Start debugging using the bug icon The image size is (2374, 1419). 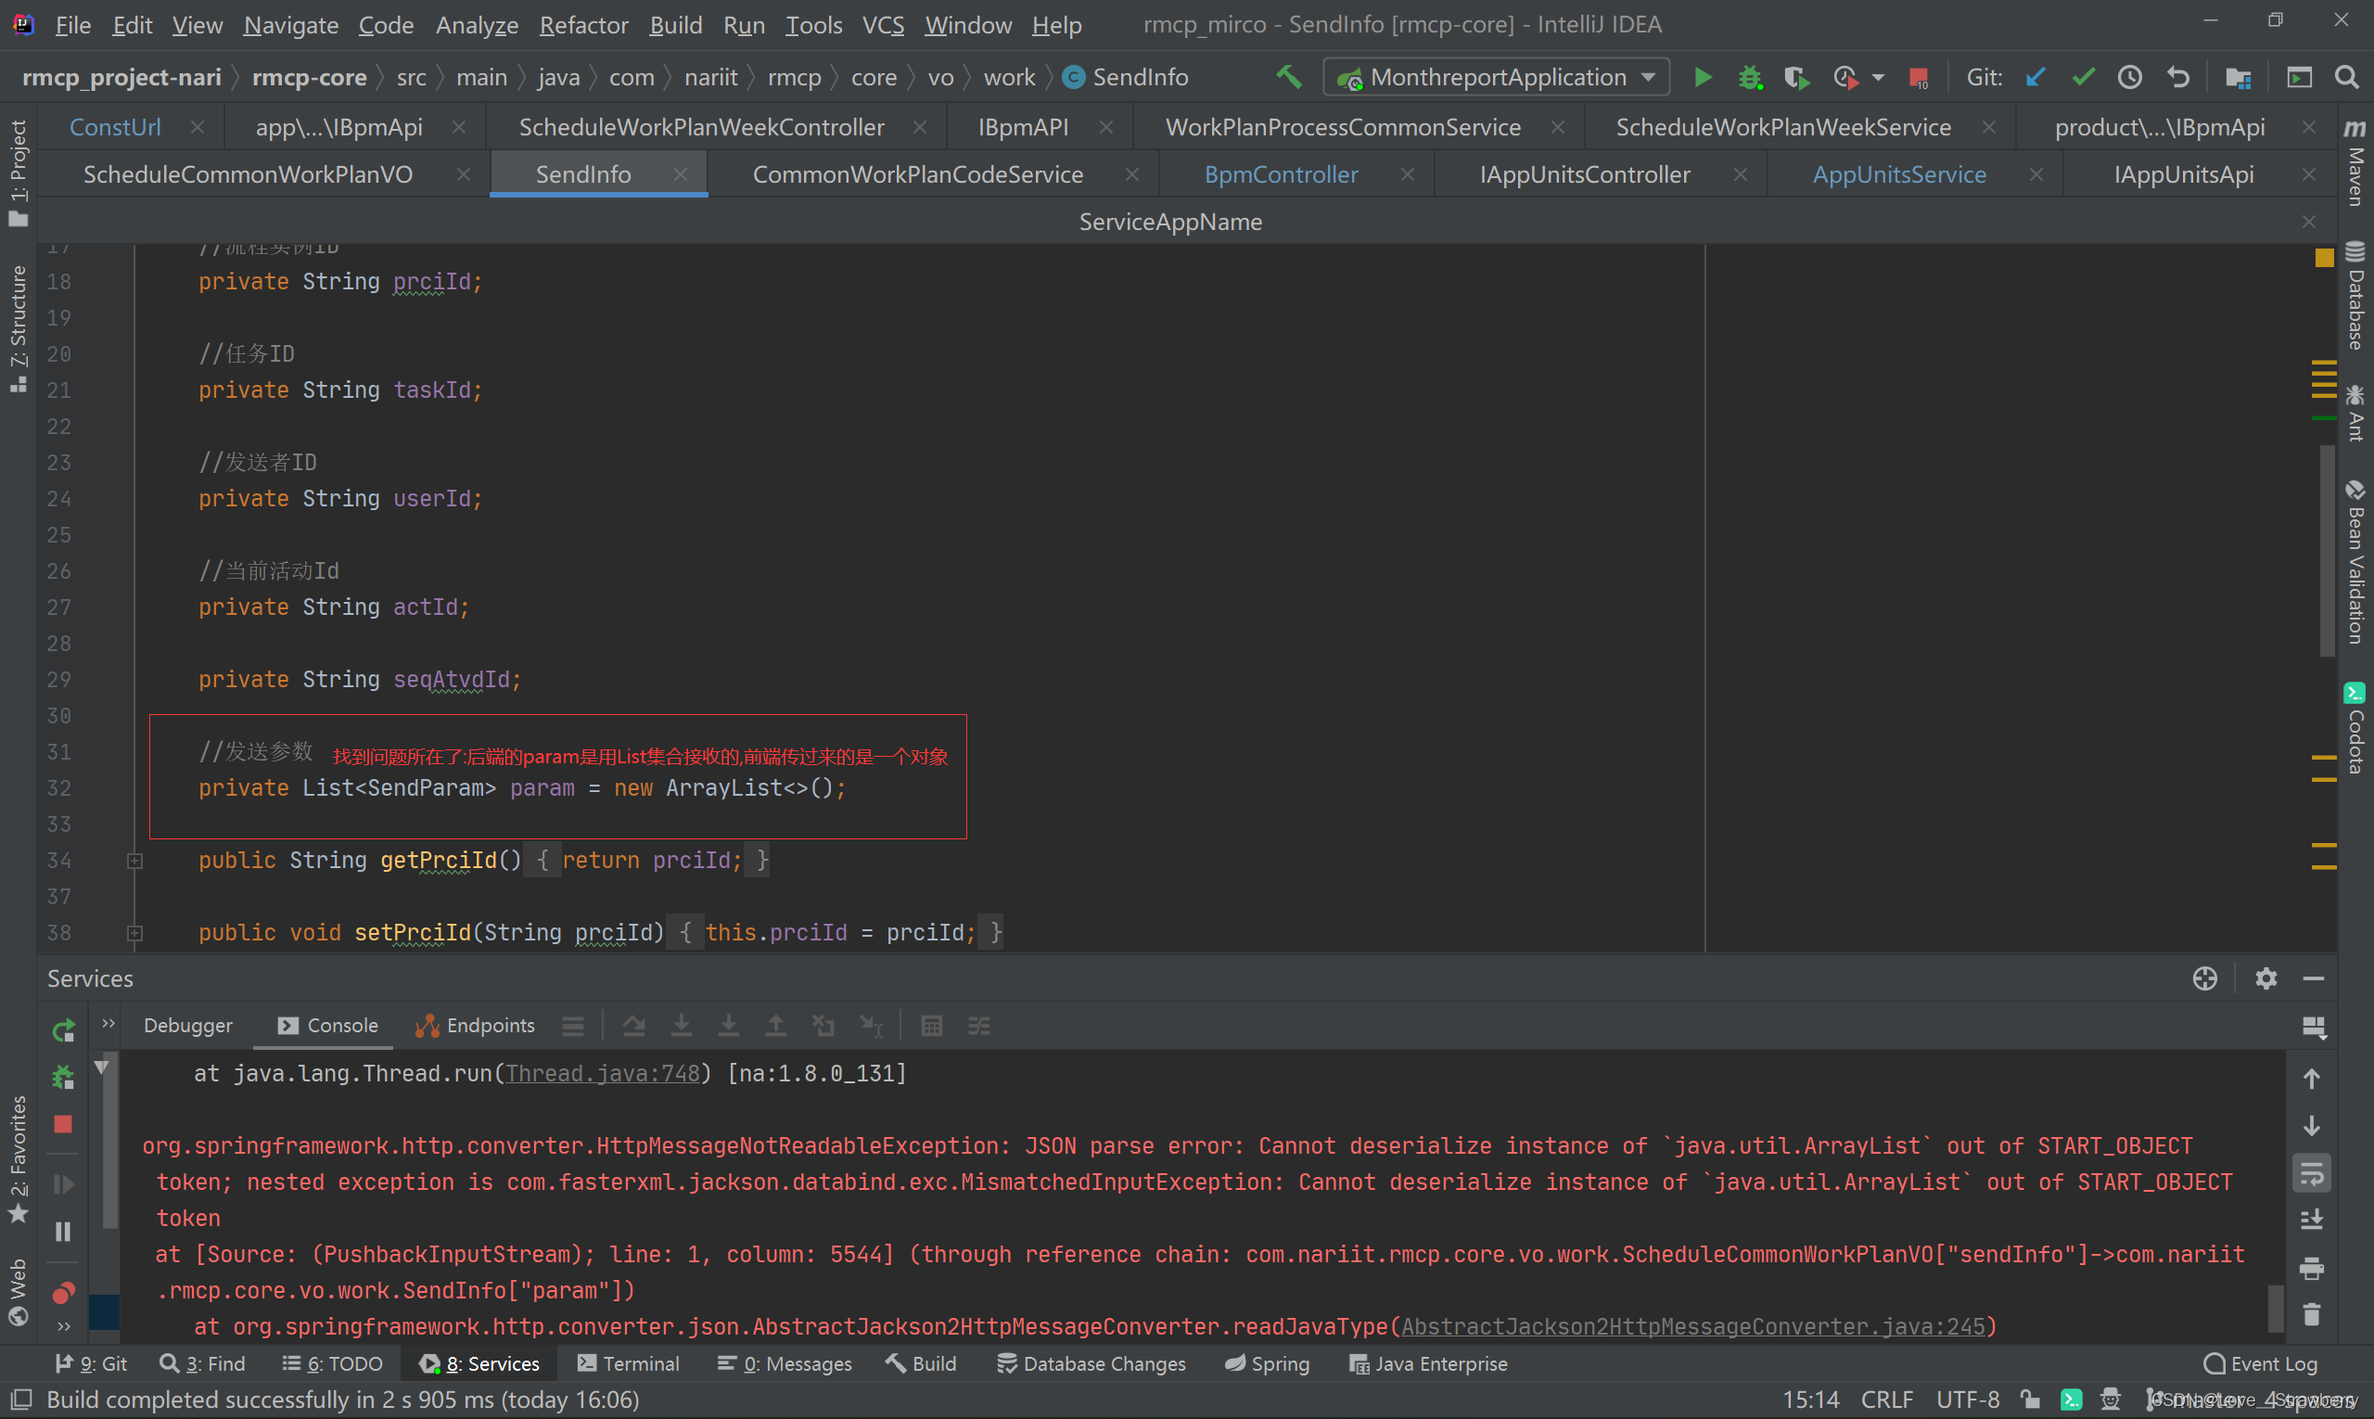1751,79
